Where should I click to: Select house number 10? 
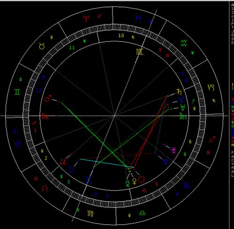pyautogui.click(x=121, y=36)
